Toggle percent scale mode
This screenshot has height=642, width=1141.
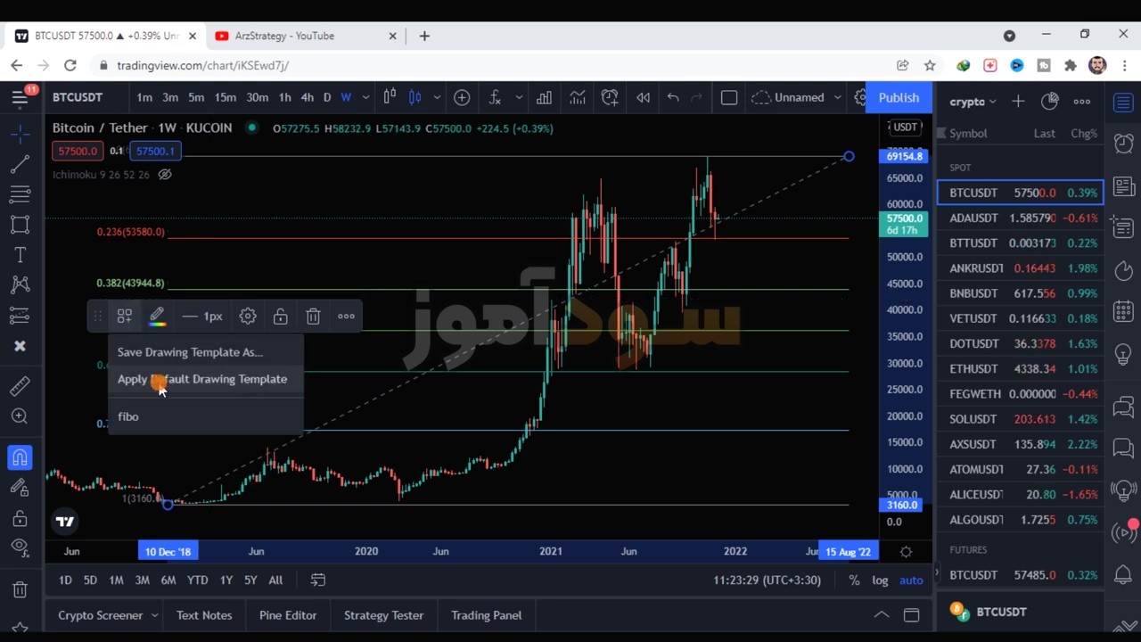pos(854,580)
